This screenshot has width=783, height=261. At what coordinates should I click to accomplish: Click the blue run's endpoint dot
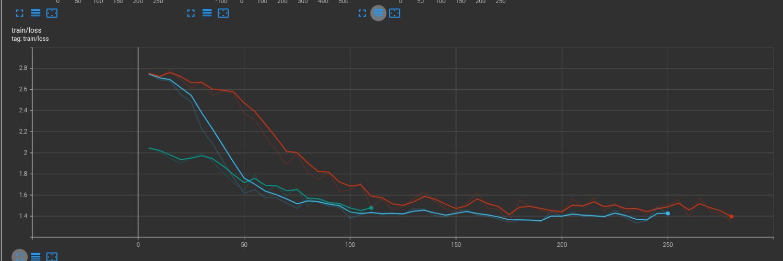[668, 213]
